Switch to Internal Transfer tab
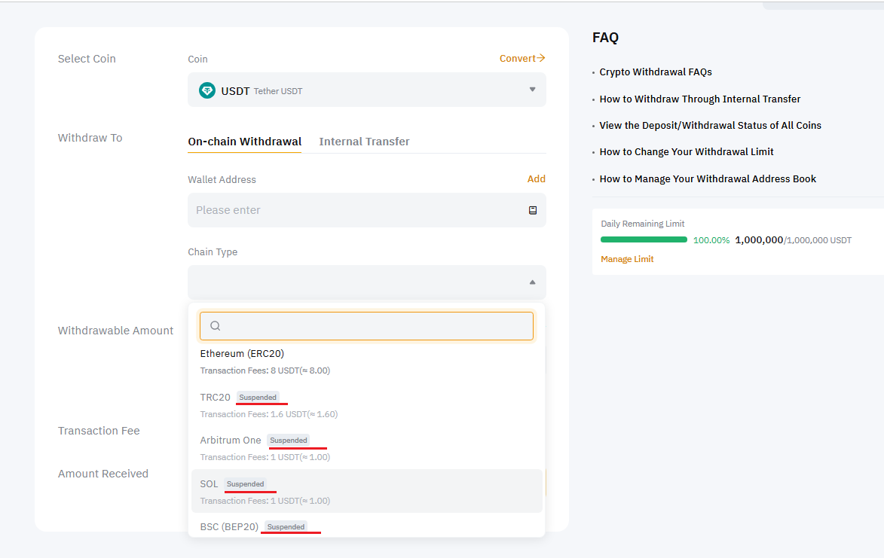The width and height of the screenshot is (884, 558). pyautogui.click(x=364, y=142)
